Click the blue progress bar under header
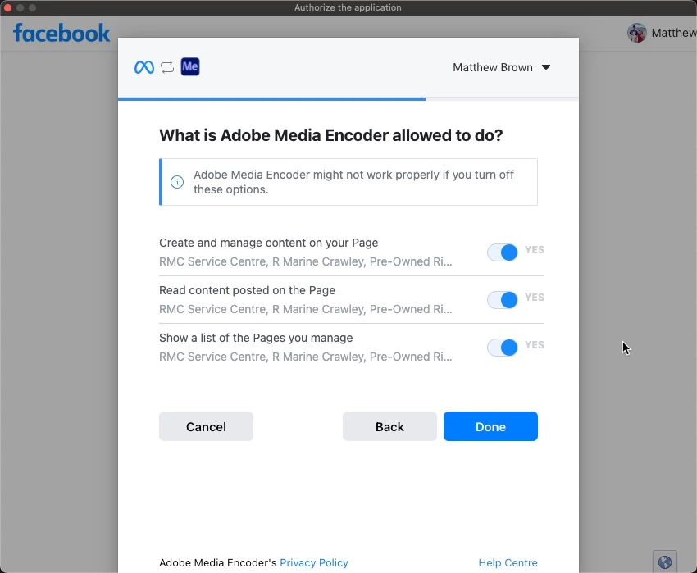Viewport: 697px width, 573px height. 271,99
